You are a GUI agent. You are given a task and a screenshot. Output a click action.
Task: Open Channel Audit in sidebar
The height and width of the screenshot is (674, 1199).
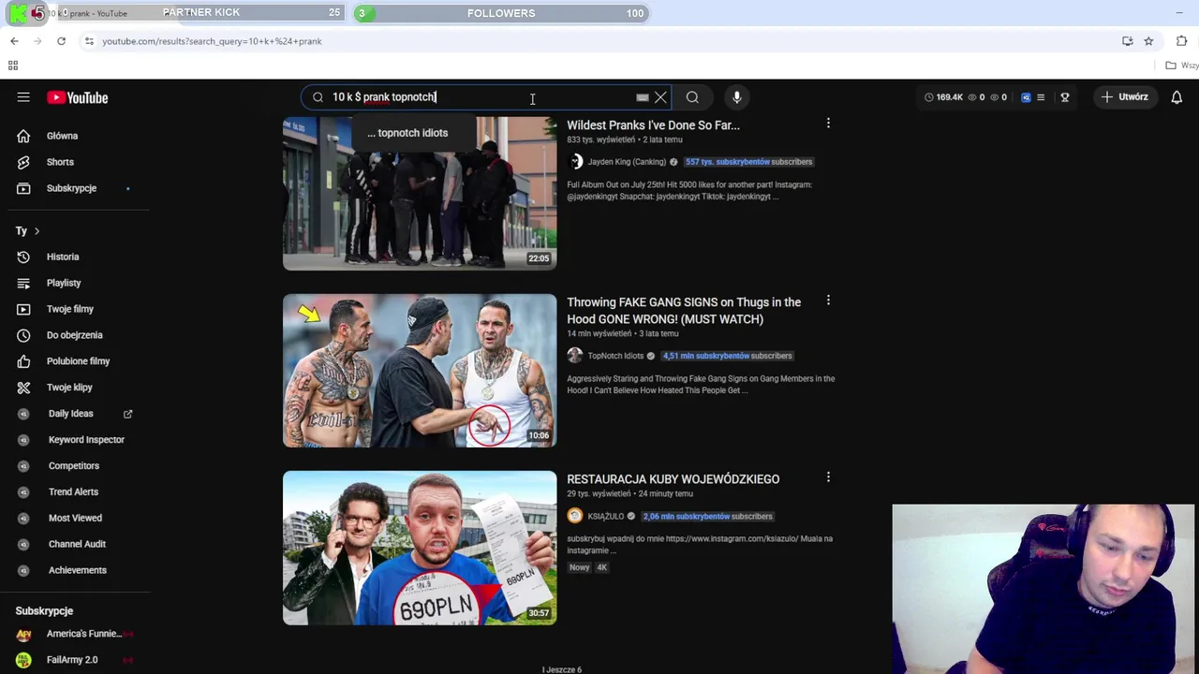click(x=75, y=544)
